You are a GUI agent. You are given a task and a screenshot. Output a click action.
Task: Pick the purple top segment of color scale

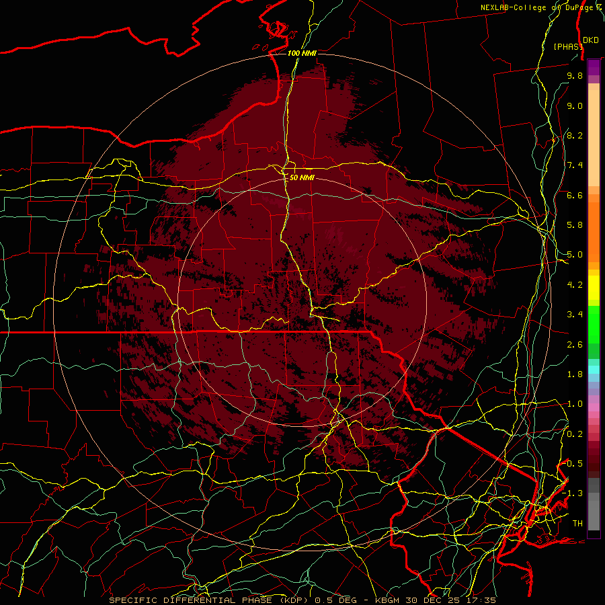(x=594, y=67)
